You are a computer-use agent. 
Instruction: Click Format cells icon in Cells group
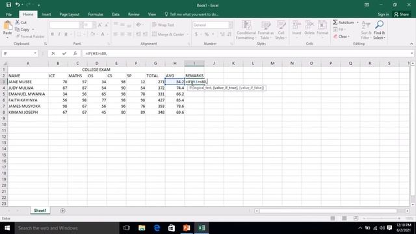(322, 25)
